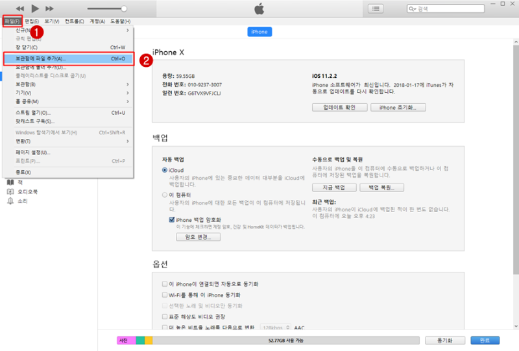Click the 암호 변경... button
This screenshot has height=351, width=519.
pos(199,237)
